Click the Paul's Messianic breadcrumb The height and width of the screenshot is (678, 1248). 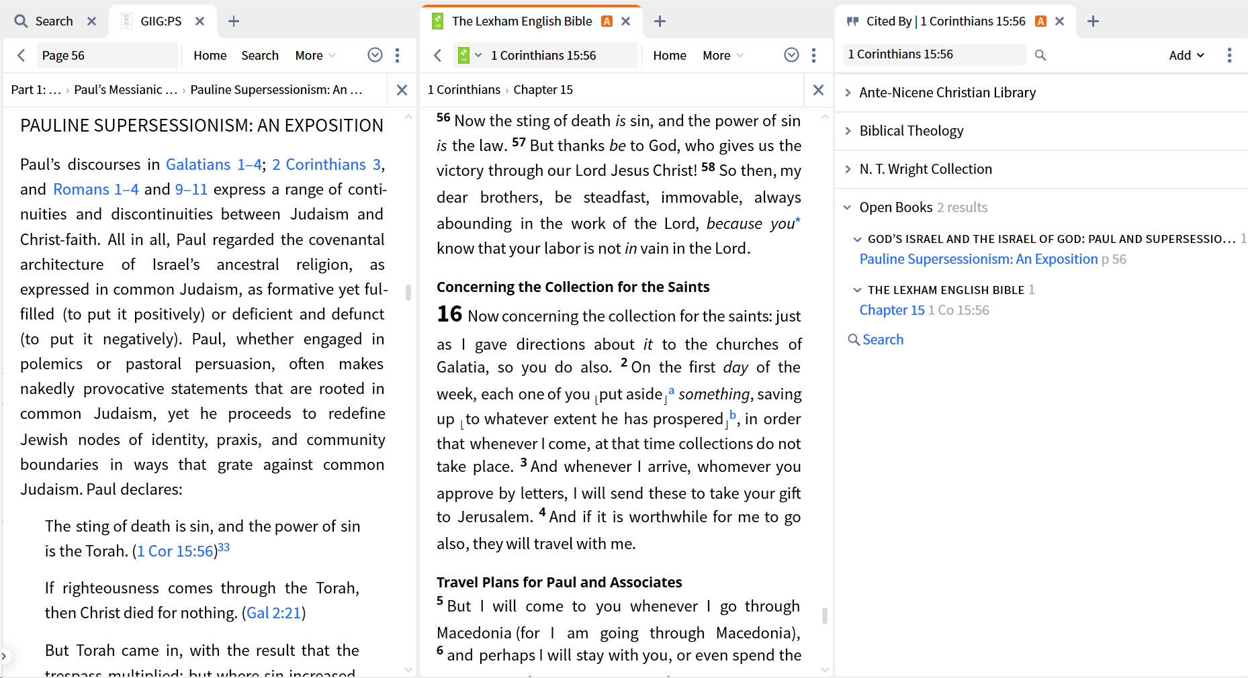pos(126,90)
